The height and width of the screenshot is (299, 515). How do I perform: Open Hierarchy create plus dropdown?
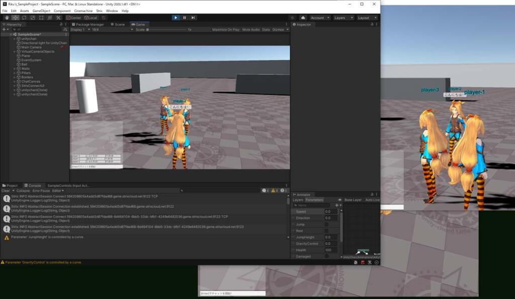tap(5, 30)
